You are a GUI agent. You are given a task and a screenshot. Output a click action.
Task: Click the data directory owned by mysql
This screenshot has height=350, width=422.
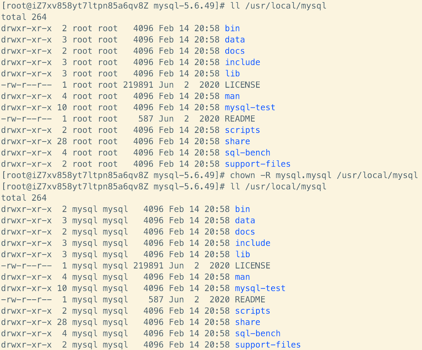tap(245, 220)
